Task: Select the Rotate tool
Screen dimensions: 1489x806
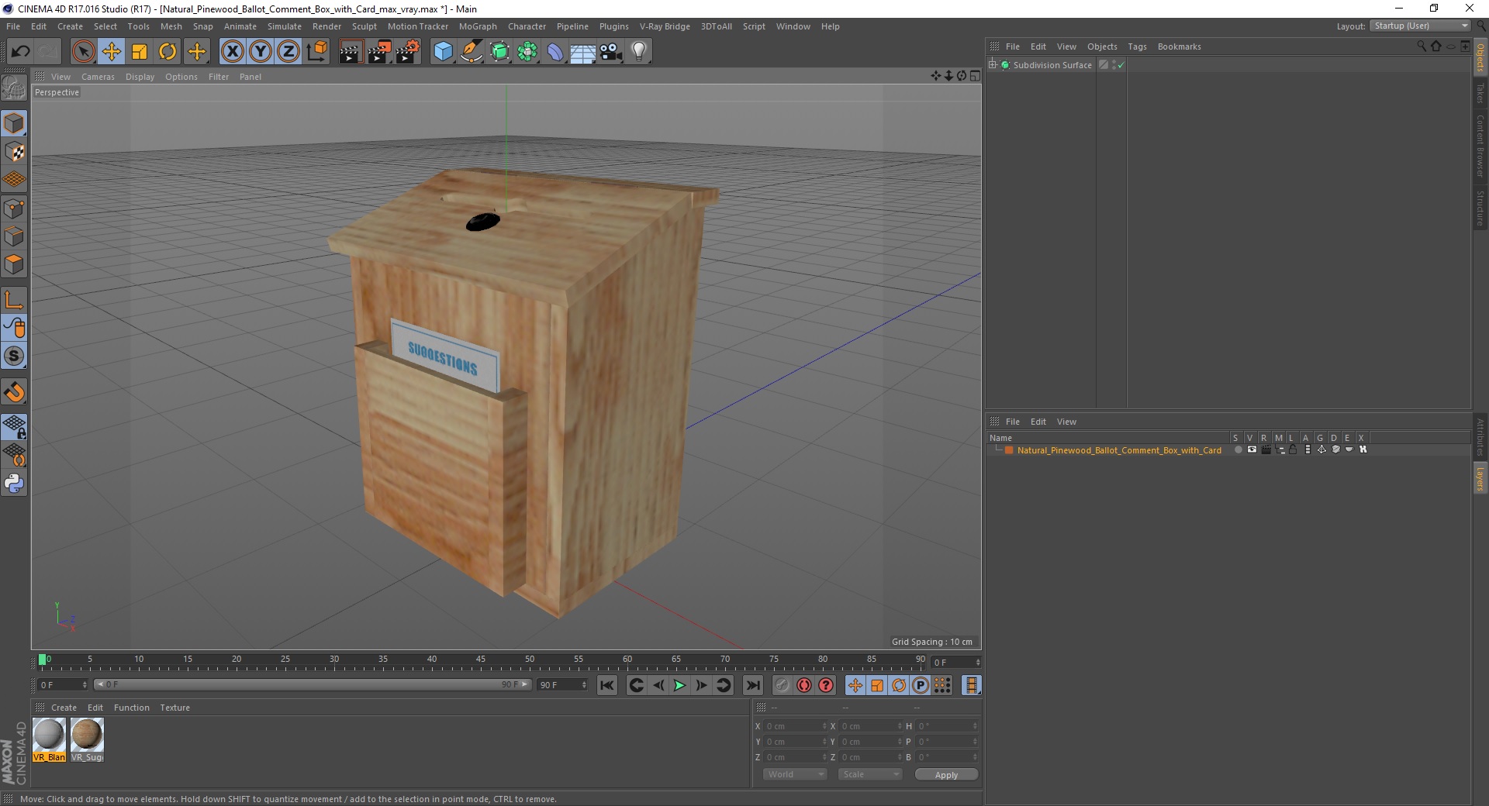Action: click(x=168, y=52)
